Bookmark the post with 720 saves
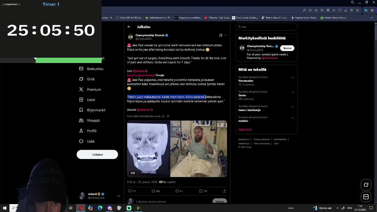 203,191
